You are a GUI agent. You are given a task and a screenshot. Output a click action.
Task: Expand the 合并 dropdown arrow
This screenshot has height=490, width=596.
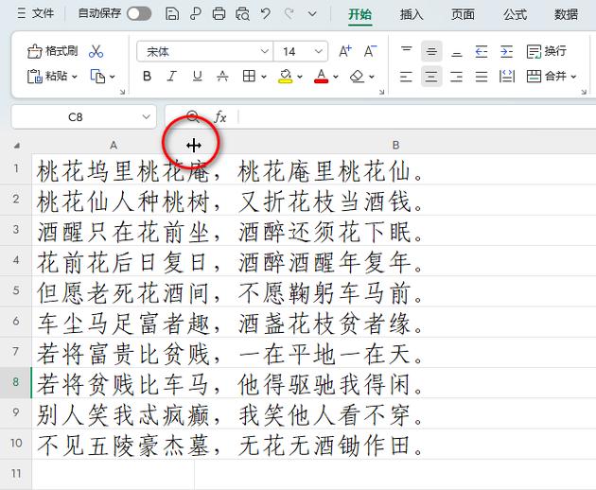point(573,77)
